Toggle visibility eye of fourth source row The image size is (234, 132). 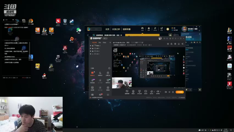point(91,54)
